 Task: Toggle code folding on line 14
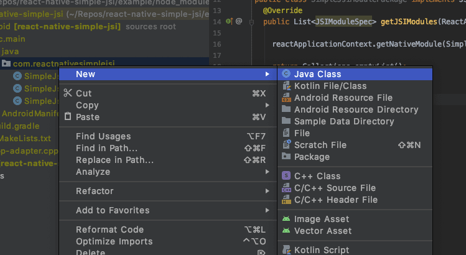251,22
